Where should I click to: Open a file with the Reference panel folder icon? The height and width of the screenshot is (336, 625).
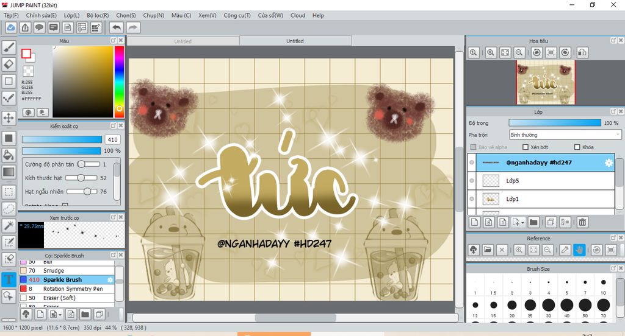[488, 250]
